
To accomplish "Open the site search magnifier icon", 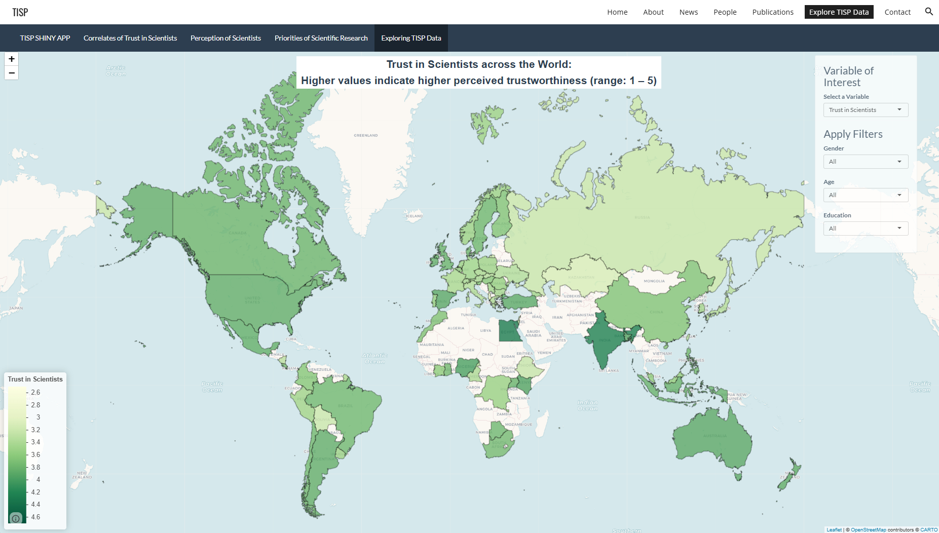I will point(928,12).
